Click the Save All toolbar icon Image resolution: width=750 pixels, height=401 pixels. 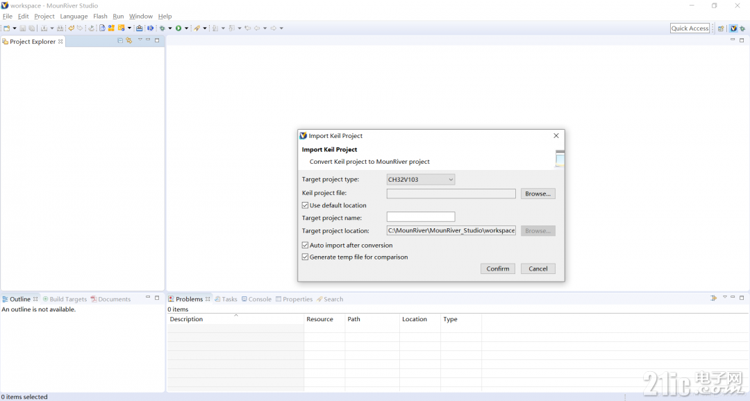tap(31, 28)
